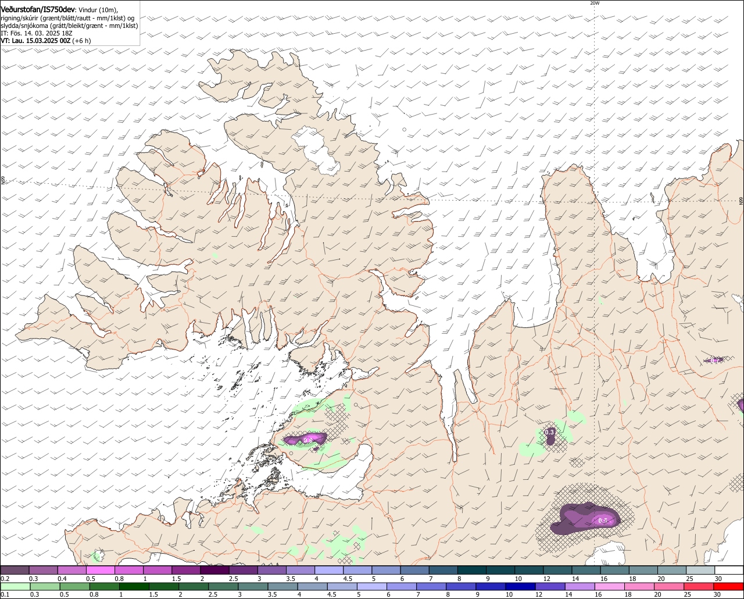Viewport: 744px width, 599px height.
Task: Pick lower legend swatch between 2.5 and 3
Action: pos(224,586)
